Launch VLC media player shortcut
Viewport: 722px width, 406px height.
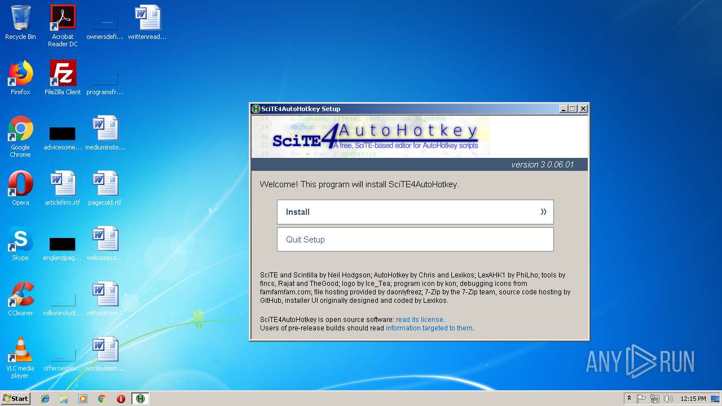tap(20, 358)
